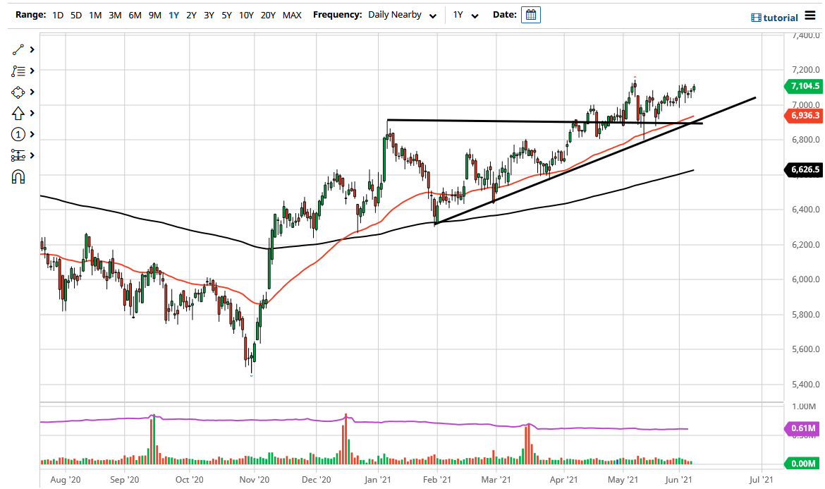Select the numbered callout tool
825x489 pixels.
19,134
